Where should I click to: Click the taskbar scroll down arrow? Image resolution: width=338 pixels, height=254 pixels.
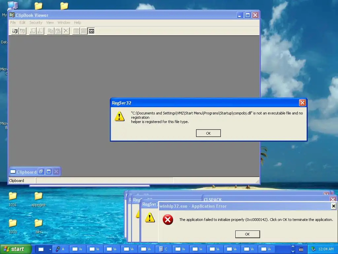[x=293, y=251]
